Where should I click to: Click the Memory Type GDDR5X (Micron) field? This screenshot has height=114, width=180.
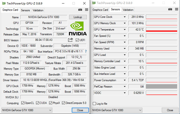(35, 69)
